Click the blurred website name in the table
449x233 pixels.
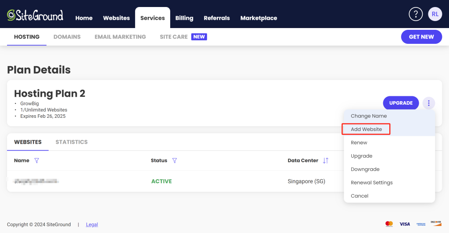coord(36,181)
